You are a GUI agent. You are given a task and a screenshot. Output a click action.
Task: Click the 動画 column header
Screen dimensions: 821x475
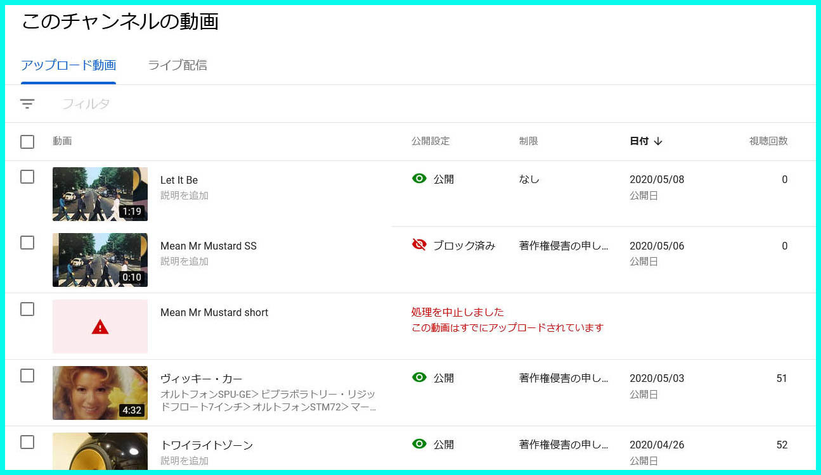pyautogui.click(x=62, y=141)
